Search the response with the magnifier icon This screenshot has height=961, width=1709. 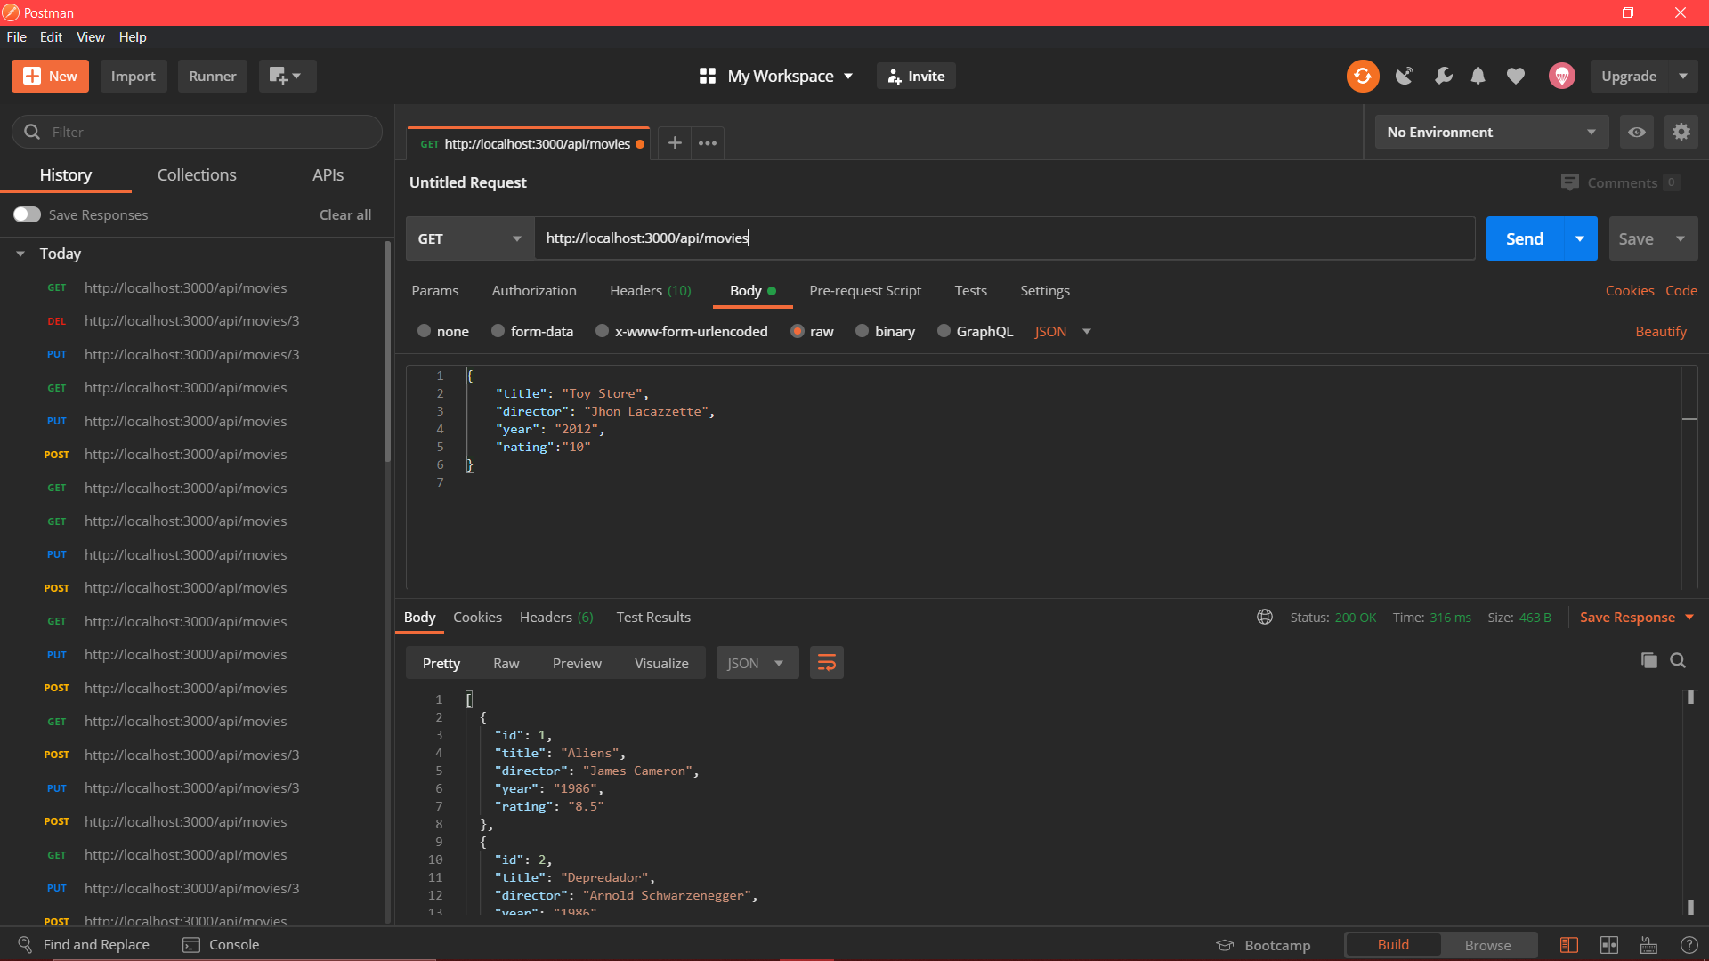(x=1678, y=660)
